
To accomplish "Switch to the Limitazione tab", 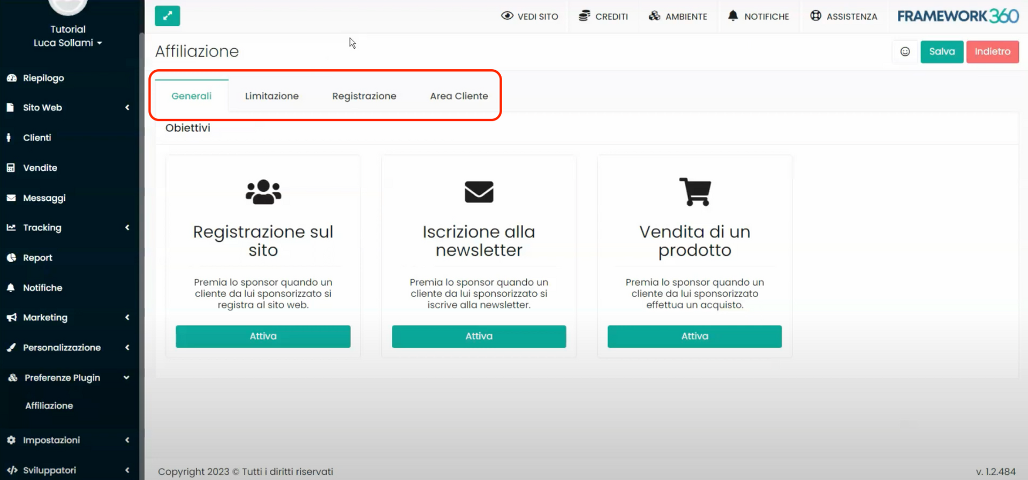I will click(272, 96).
